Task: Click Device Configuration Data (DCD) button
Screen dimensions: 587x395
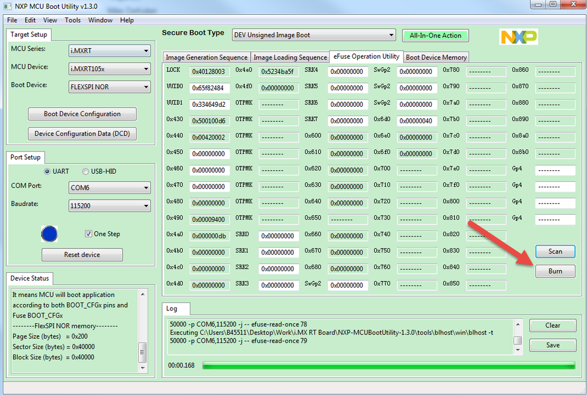Action: (x=82, y=134)
